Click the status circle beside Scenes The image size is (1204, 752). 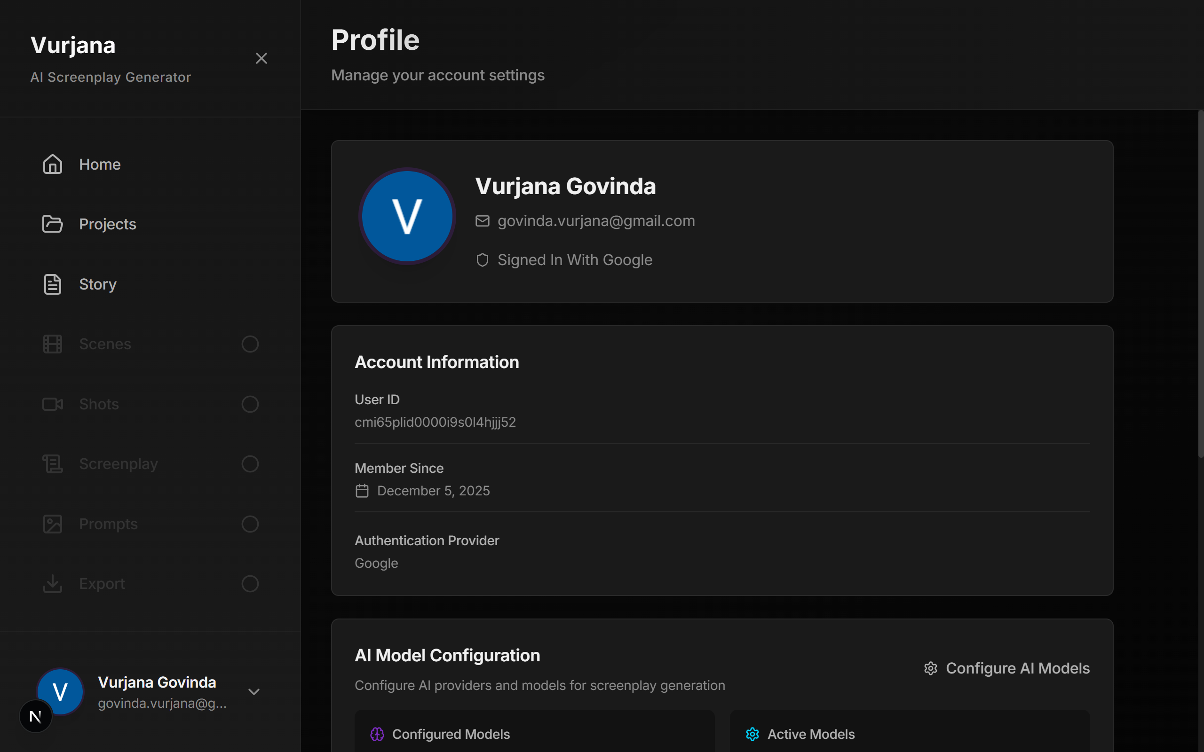250,344
